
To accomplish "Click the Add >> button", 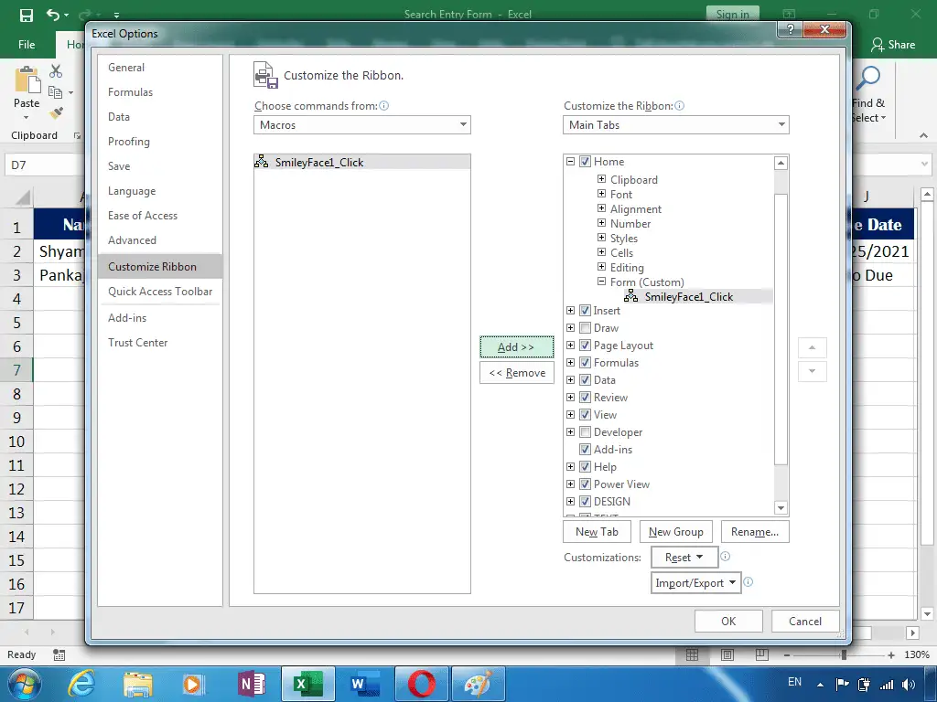I will point(517,346).
